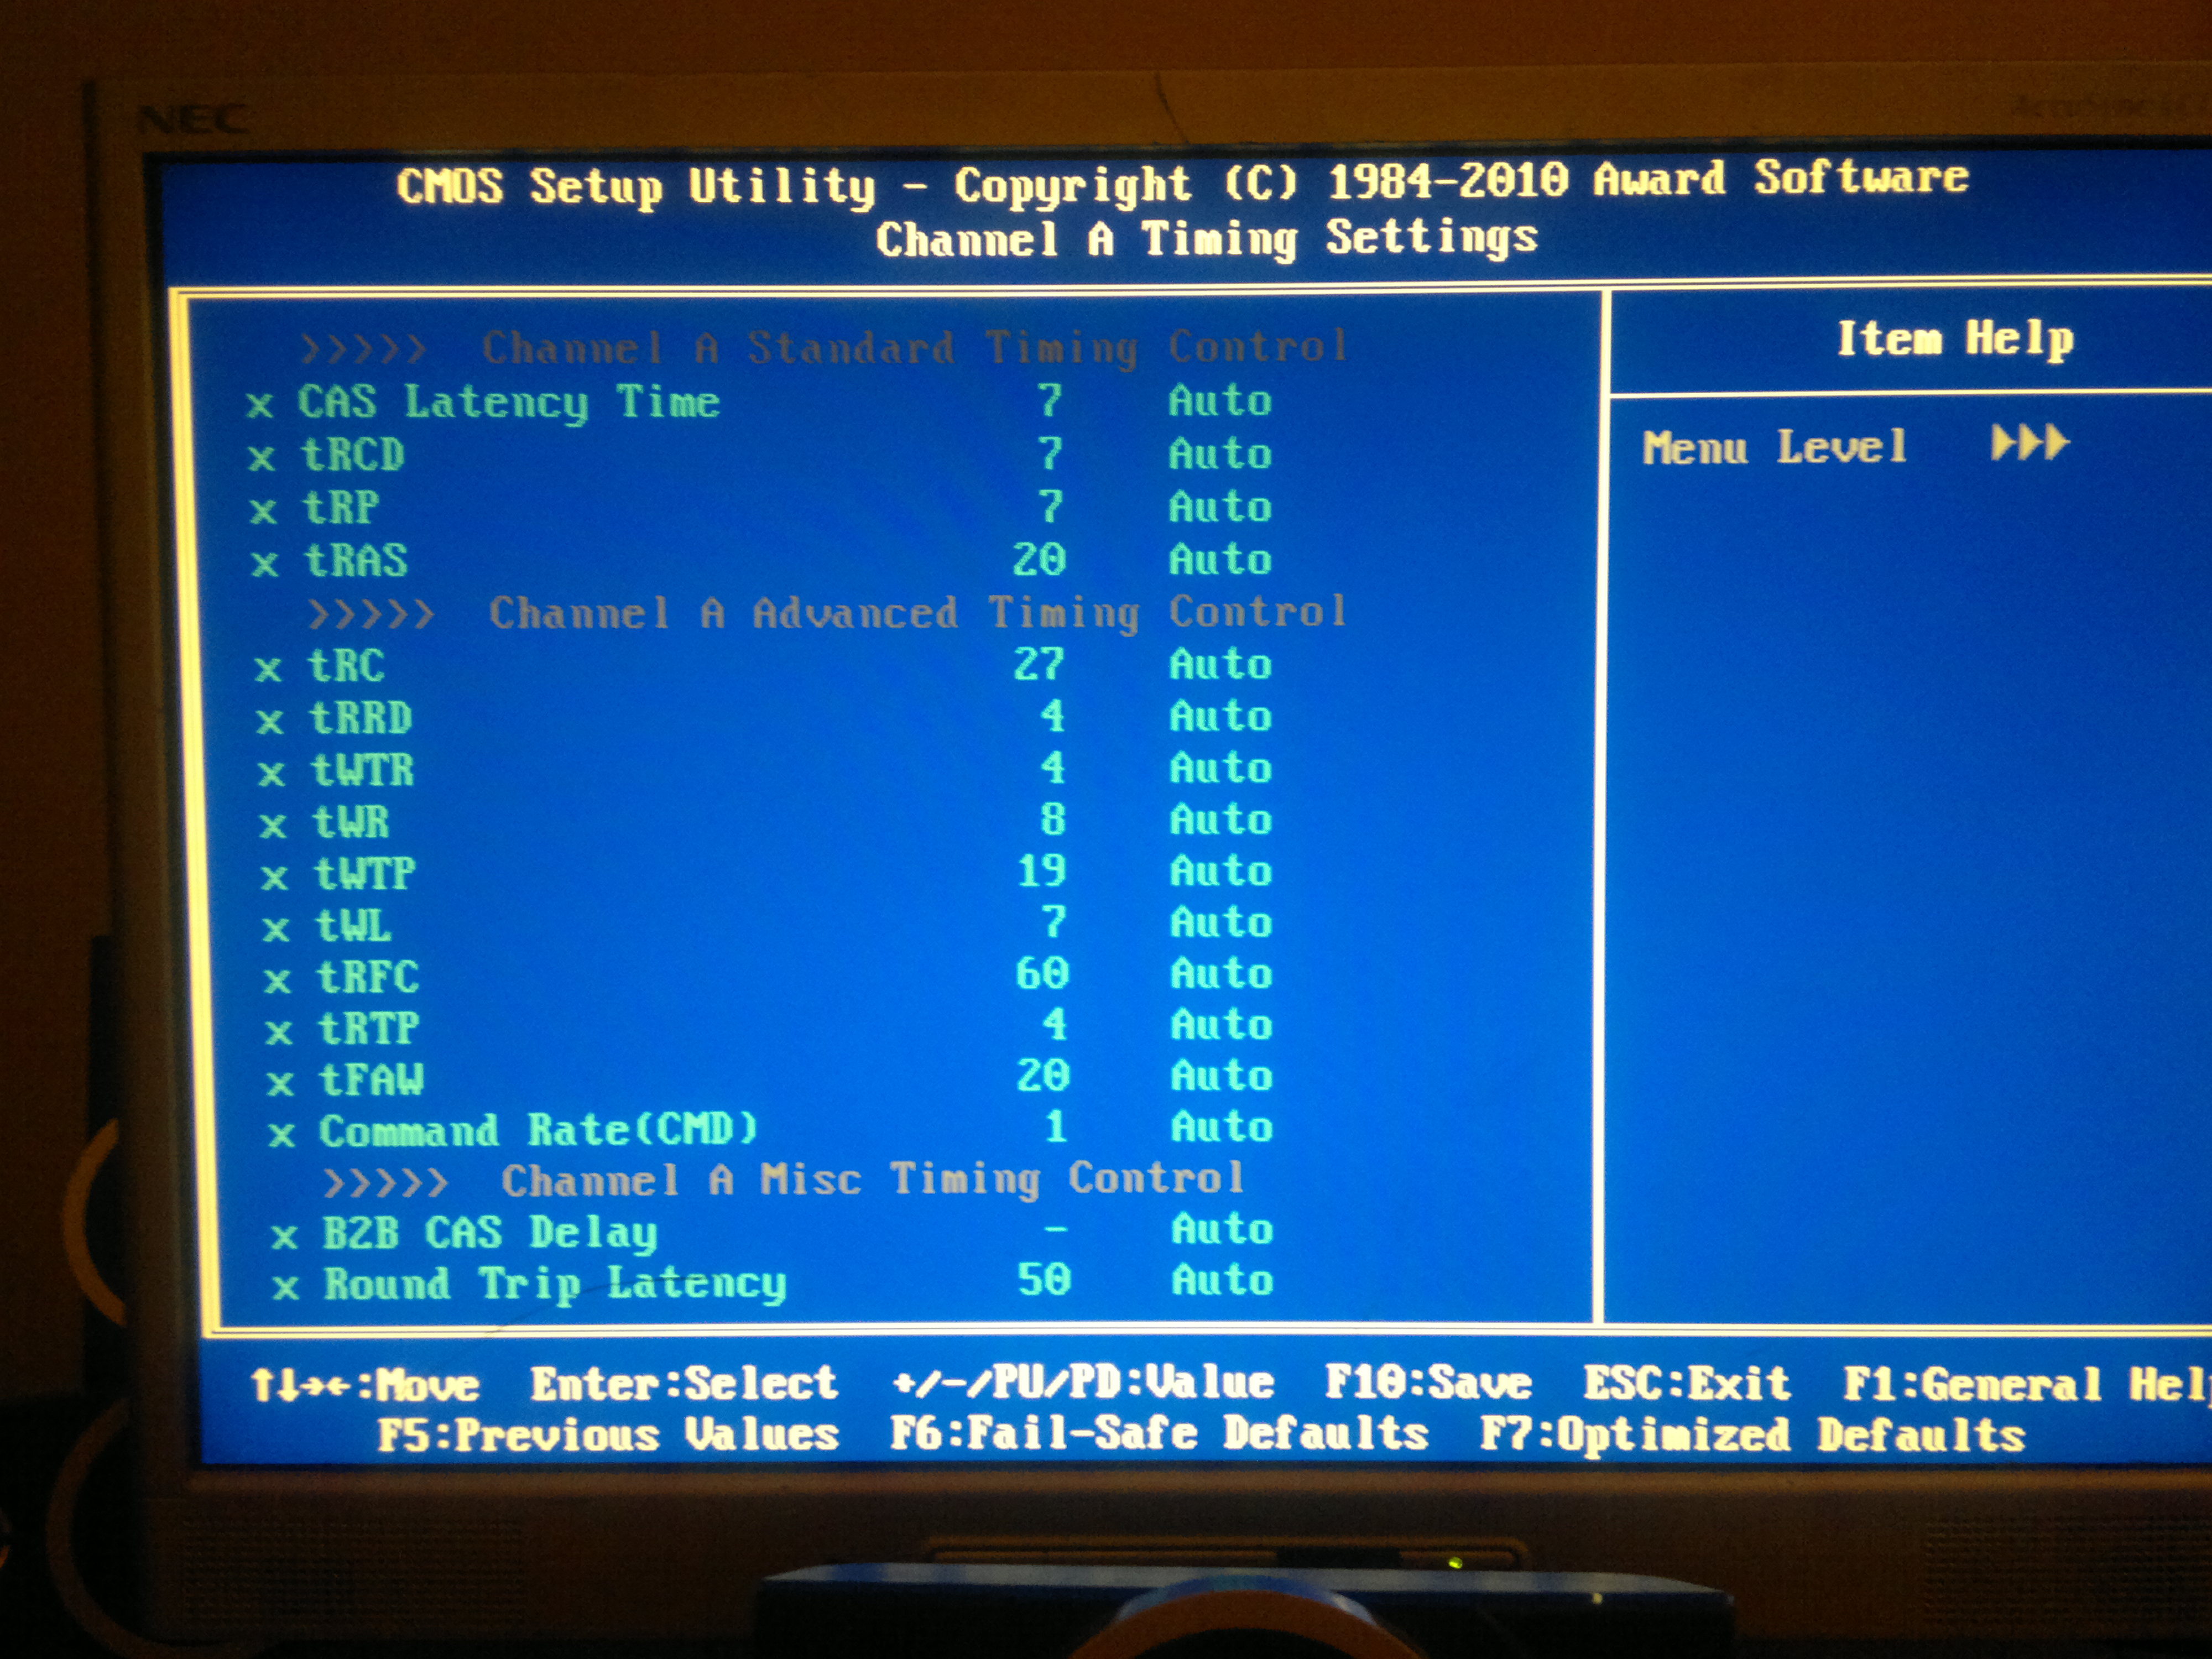The height and width of the screenshot is (1659, 2212).
Task: Click the Channel A Advanced Timing Control header
Action: click(x=917, y=613)
